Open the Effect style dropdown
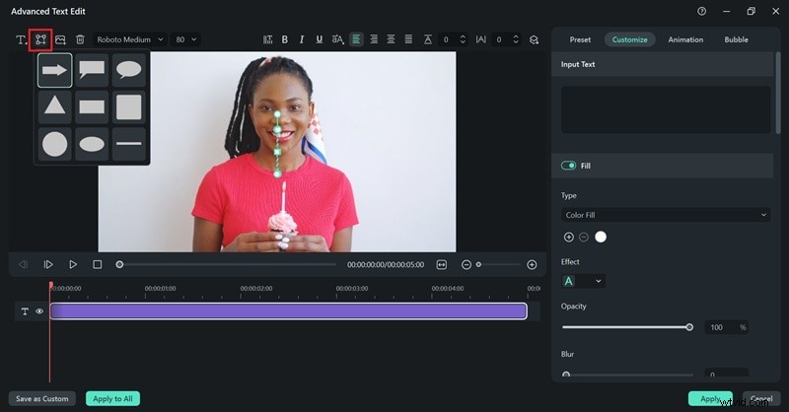The width and height of the screenshot is (789, 412). pos(583,281)
